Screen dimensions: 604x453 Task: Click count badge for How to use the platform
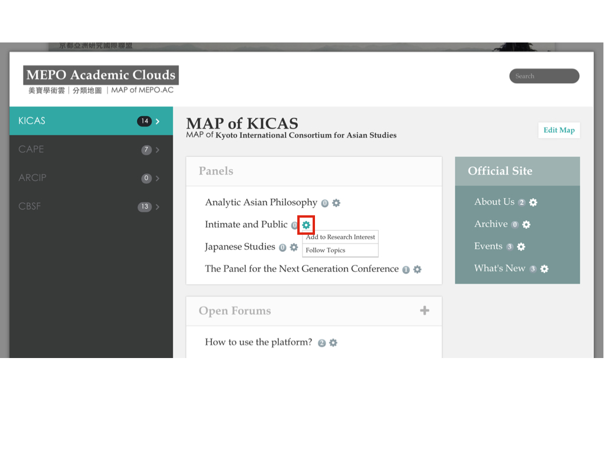[x=321, y=343]
